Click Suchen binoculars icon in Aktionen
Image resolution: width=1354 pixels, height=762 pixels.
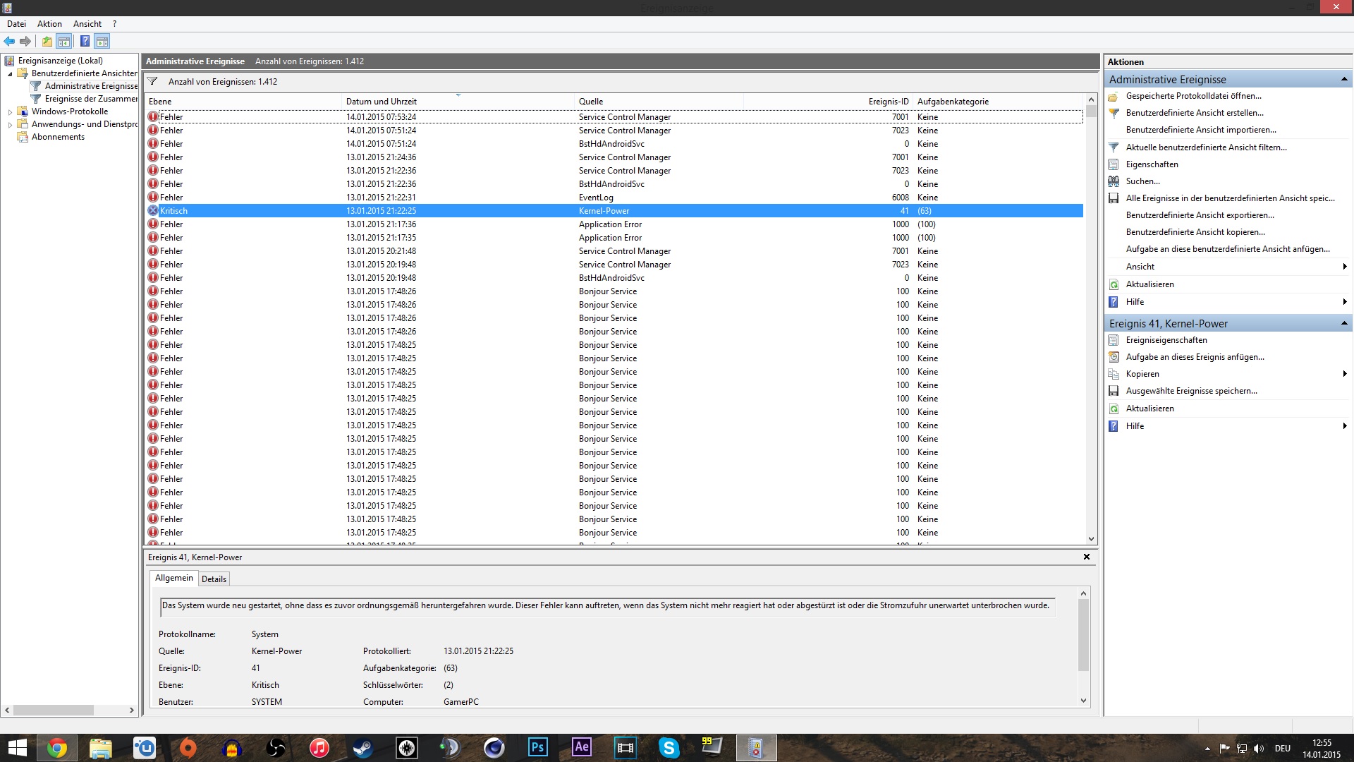(x=1114, y=181)
